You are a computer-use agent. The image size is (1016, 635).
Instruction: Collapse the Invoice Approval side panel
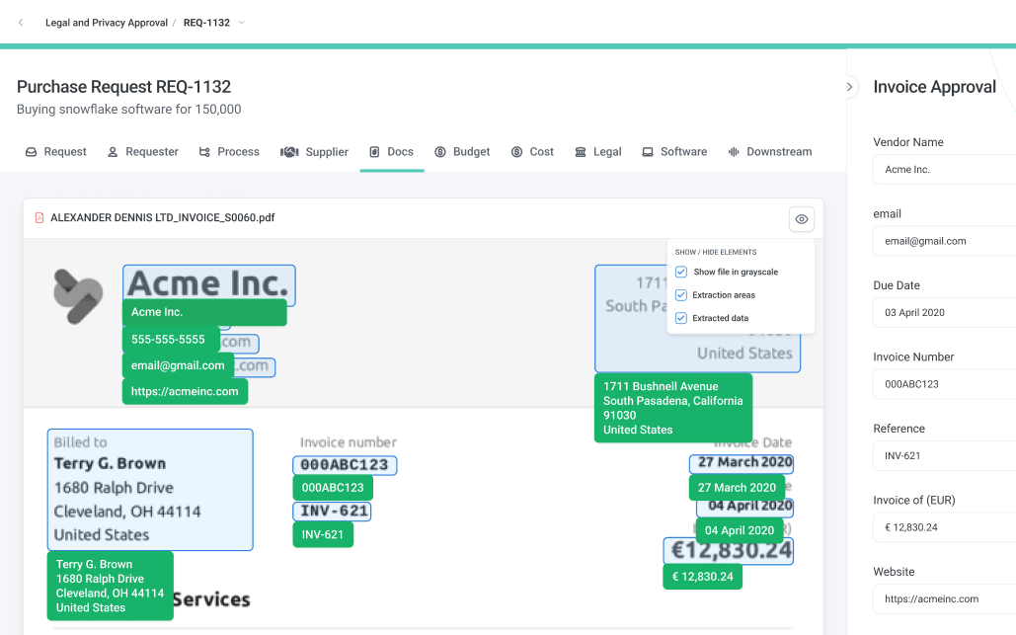coord(849,86)
